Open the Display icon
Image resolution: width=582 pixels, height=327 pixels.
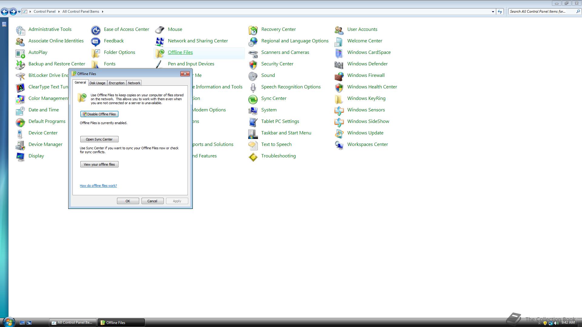tap(20, 157)
